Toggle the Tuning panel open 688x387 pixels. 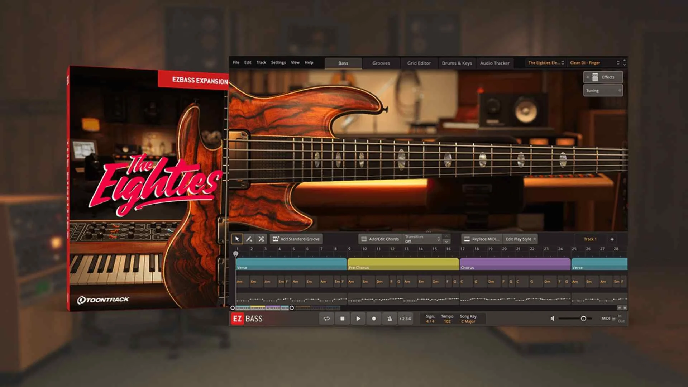pos(603,90)
